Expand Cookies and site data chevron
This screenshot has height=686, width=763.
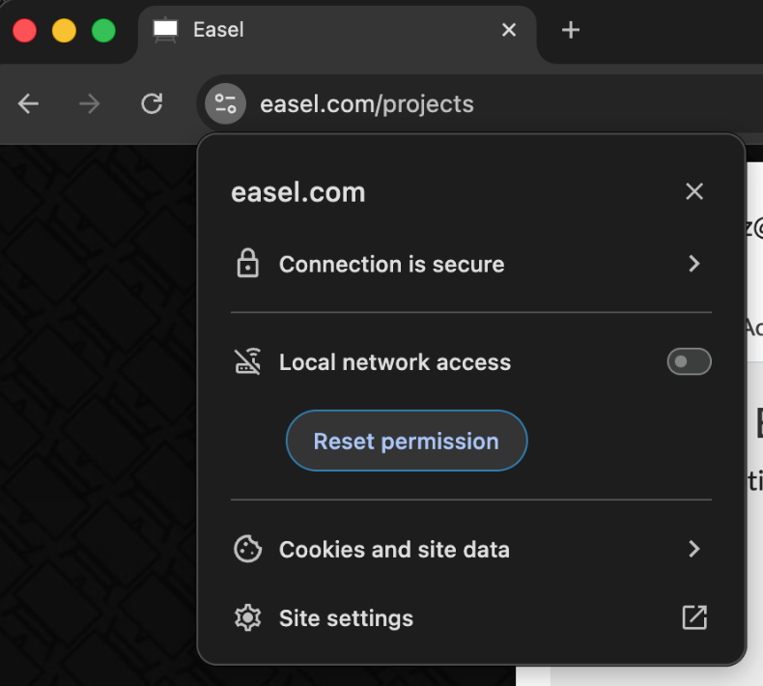click(x=694, y=549)
